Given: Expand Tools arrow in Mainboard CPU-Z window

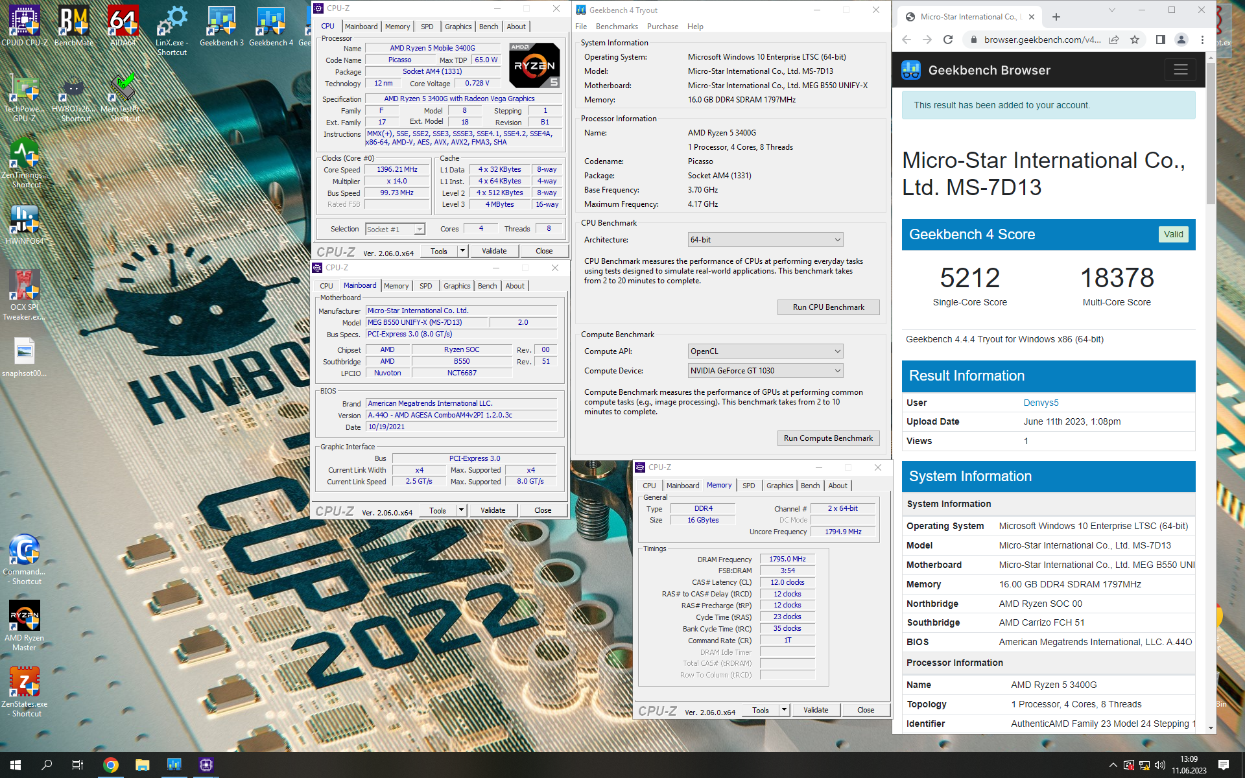Looking at the screenshot, I should [461, 510].
